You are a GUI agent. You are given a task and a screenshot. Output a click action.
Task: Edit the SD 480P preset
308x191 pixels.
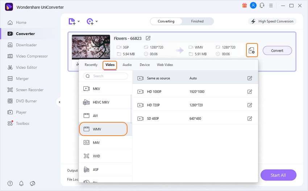click(x=250, y=119)
